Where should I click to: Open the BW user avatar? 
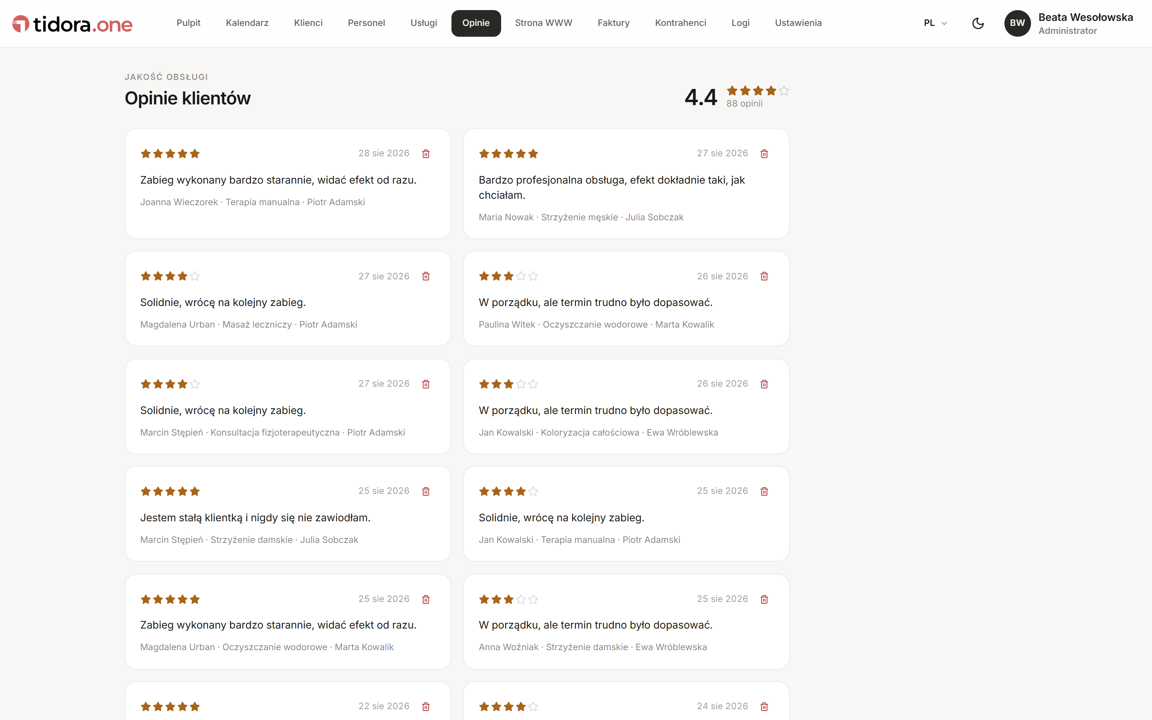click(x=1017, y=23)
